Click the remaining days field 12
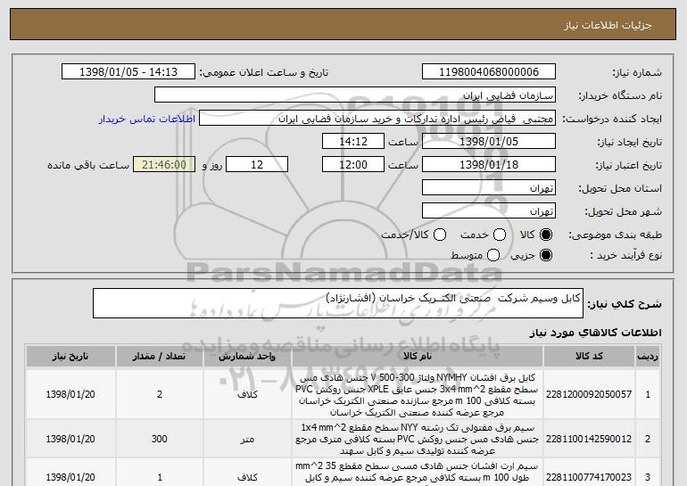 pos(257,165)
